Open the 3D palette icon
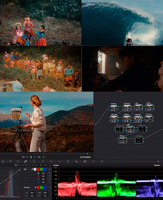 pos(102,162)
